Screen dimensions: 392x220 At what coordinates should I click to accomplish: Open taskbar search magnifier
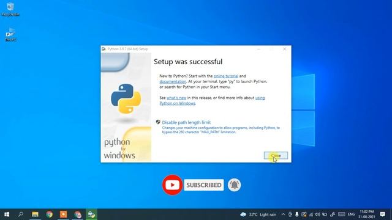[21, 215]
